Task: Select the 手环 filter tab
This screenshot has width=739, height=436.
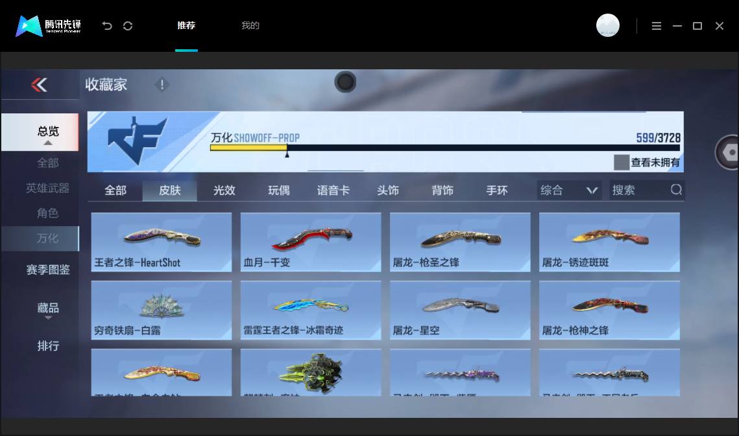Action: (497, 190)
